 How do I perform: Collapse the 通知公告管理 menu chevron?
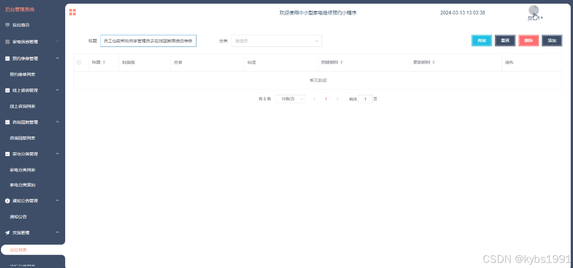(58, 201)
